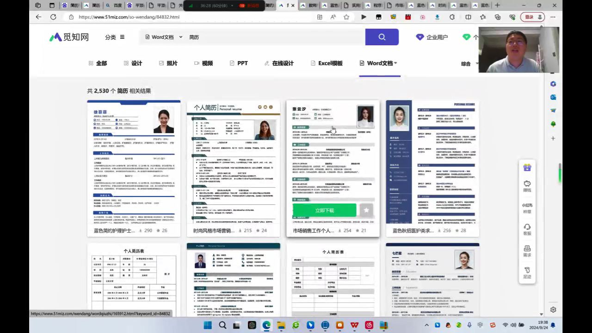Select the Excel模板 category tab
Image resolution: width=592 pixels, height=333 pixels.
[327, 63]
